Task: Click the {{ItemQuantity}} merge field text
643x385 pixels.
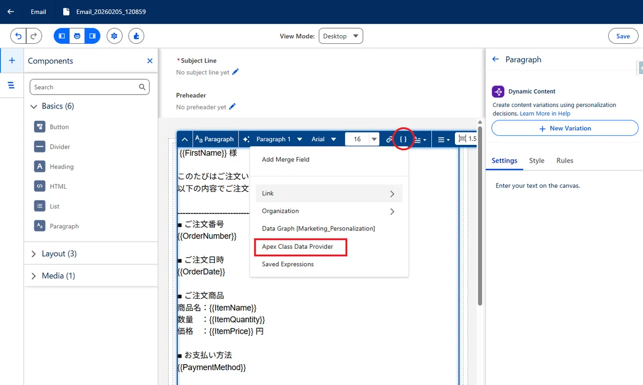Action: (237, 320)
